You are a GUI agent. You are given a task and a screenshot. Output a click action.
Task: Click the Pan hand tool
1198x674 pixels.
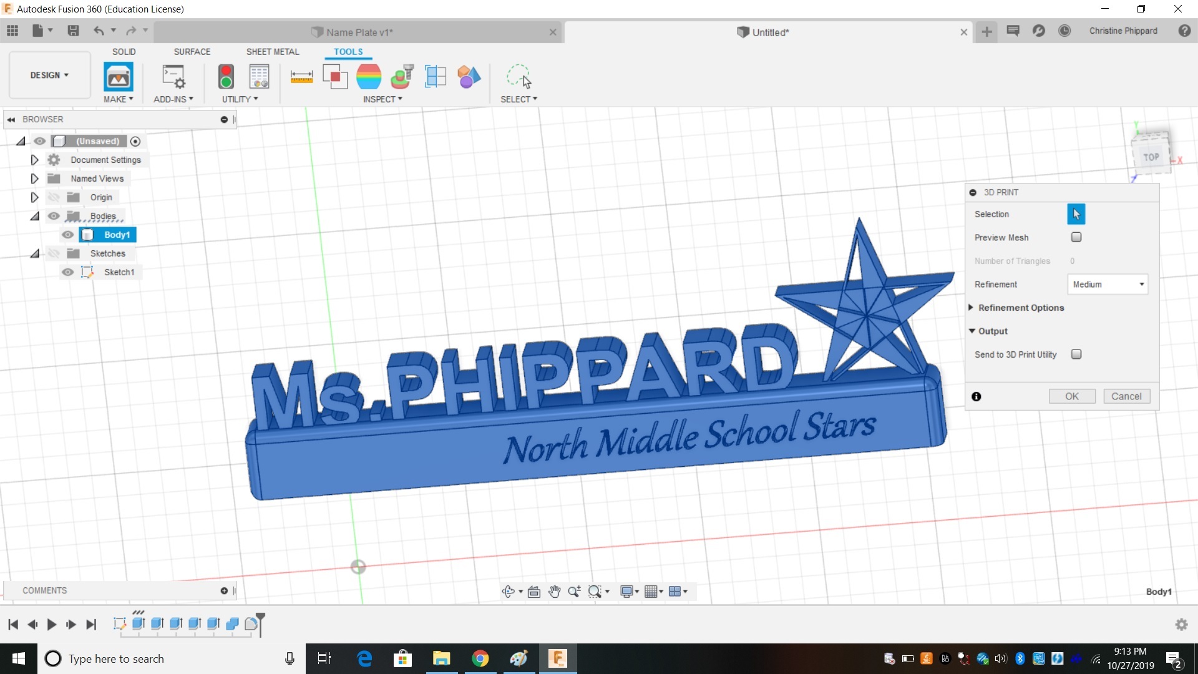click(554, 592)
